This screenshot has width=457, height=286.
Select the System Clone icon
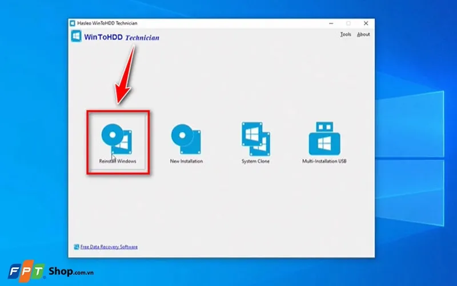point(255,138)
